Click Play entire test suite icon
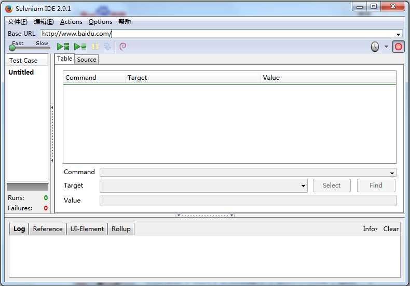The image size is (410, 286). [63, 47]
